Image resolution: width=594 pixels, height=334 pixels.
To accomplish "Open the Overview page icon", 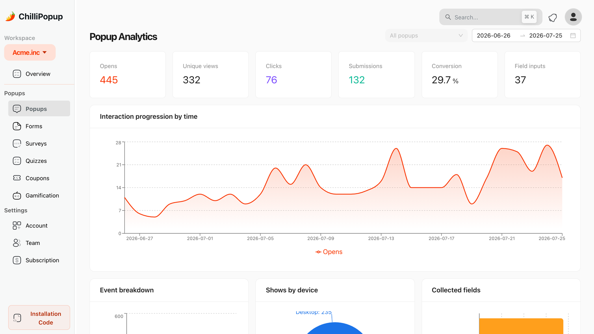I will 17,74.
